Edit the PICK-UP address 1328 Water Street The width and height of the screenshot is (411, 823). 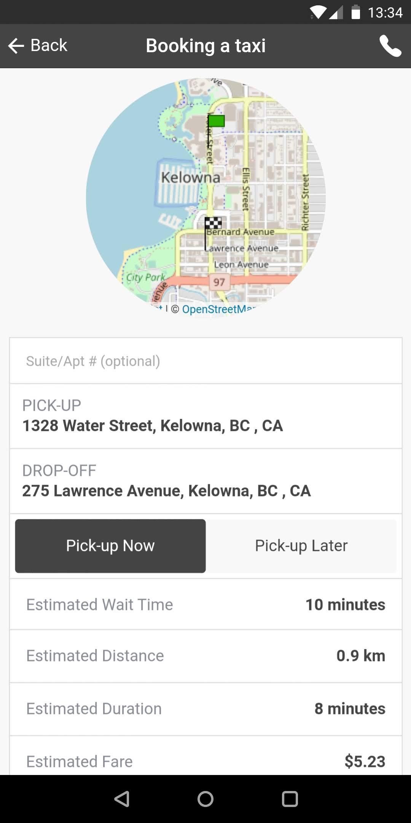[205, 416]
